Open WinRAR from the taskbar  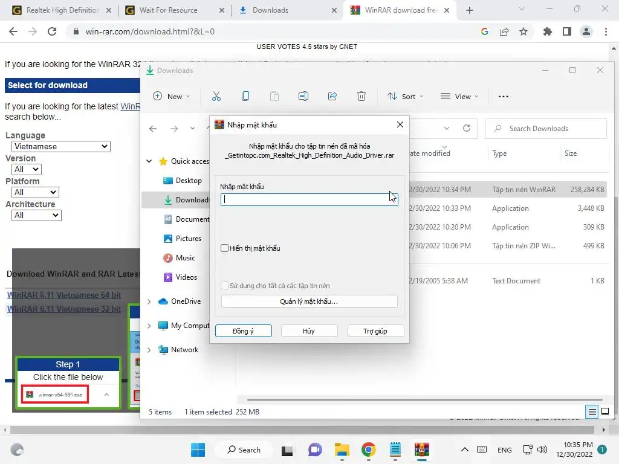pyautogui.click(x=421, y=449)
